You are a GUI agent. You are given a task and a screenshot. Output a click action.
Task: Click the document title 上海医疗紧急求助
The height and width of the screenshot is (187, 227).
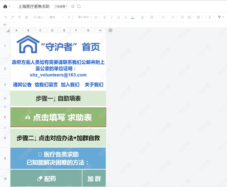(34, 6)
